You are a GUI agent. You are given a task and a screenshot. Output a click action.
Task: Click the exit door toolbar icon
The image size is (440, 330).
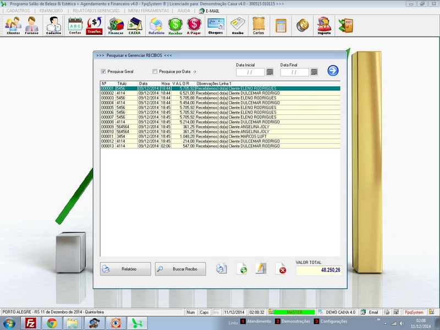pyautogui.click(x=346, y=25)
